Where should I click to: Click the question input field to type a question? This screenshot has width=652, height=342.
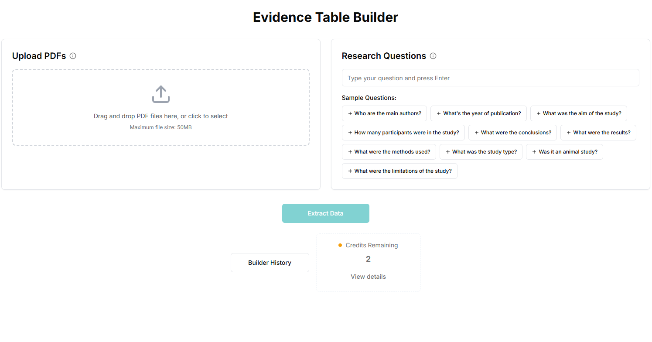click(x=490, y=78)
